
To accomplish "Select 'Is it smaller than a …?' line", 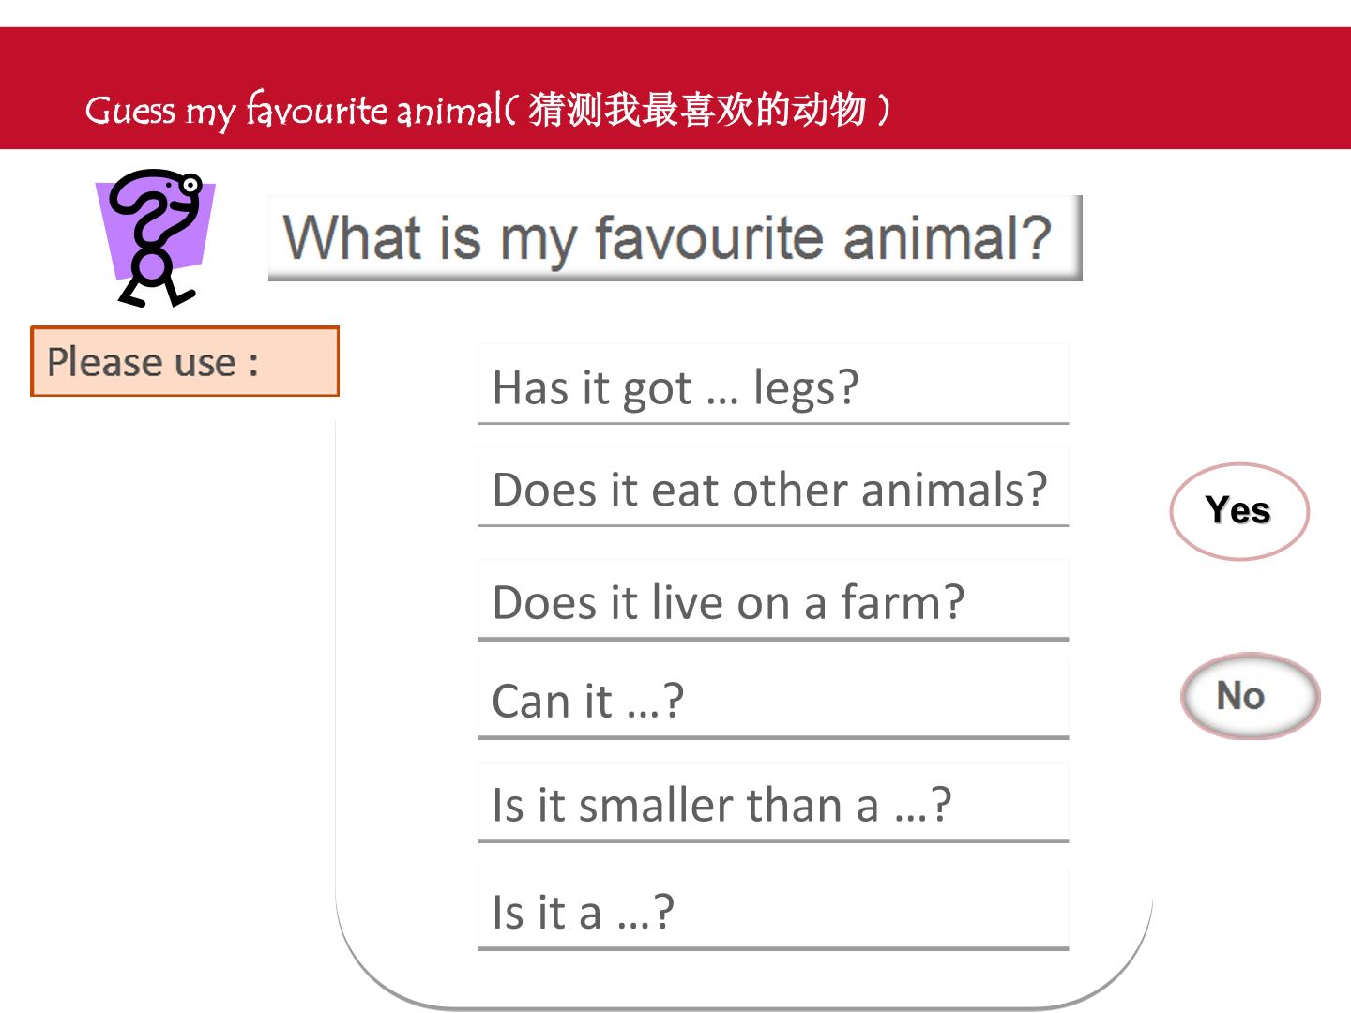I will point(773,803).
